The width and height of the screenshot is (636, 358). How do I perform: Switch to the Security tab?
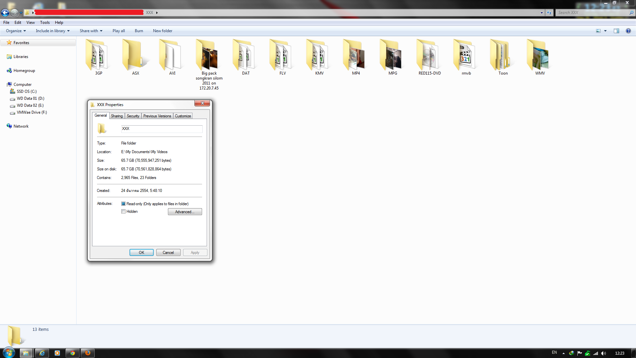[x=133, y=116]
